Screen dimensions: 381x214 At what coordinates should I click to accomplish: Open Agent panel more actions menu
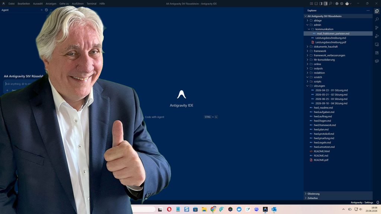51,10
